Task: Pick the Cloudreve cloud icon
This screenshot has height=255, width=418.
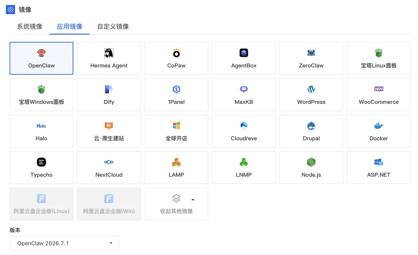Action: (x=244, y=126)
